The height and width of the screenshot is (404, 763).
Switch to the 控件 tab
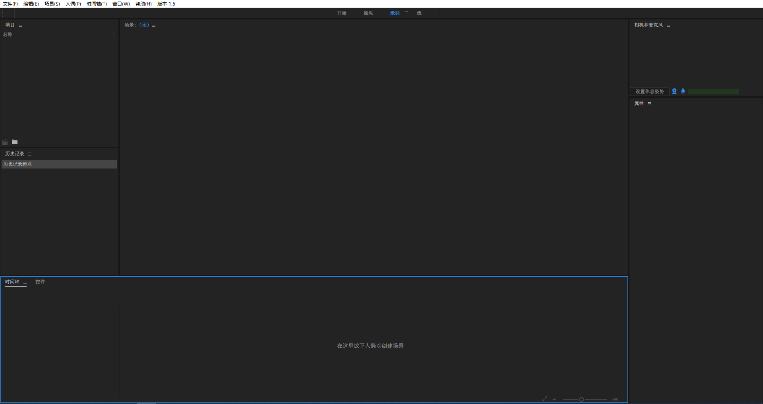[x=40, y=282]
